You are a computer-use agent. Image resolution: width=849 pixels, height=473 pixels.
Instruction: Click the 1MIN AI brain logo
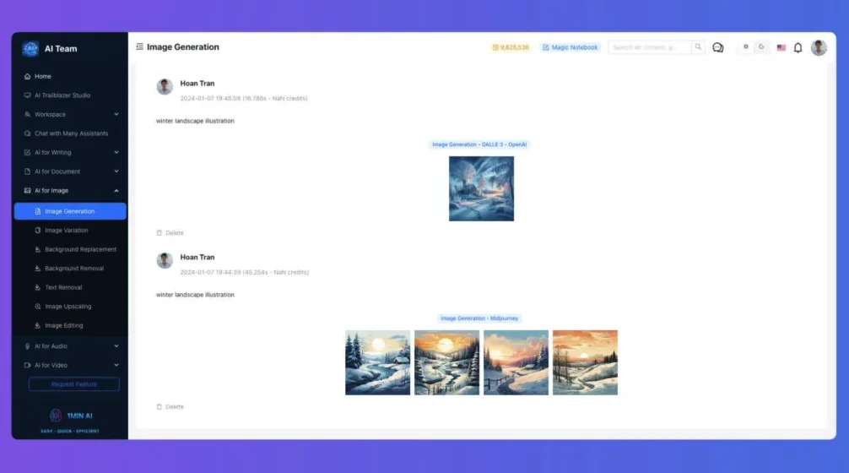(x=55, y=416)
